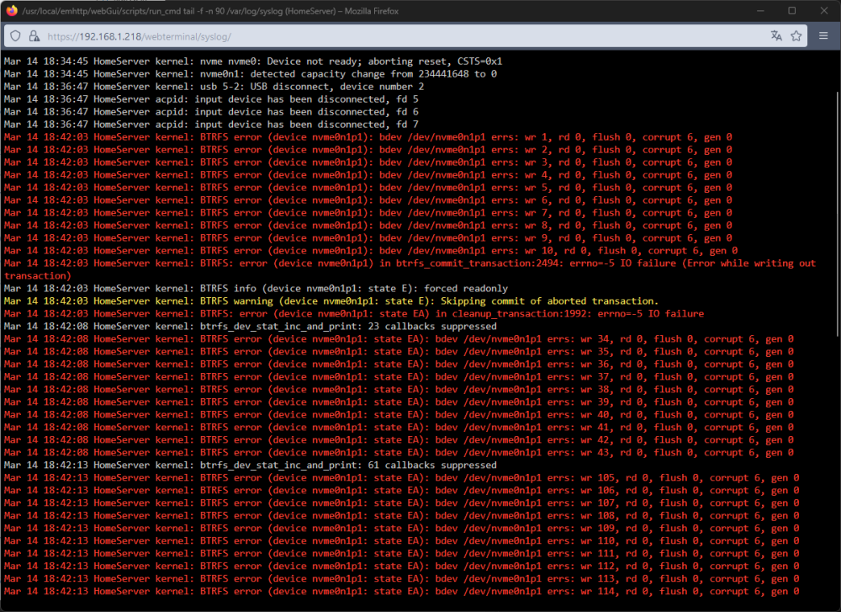Click the 'btrfs_commit_transaction:2494' error line
Viewport: 841px width, 612px height.
point(410,269)
